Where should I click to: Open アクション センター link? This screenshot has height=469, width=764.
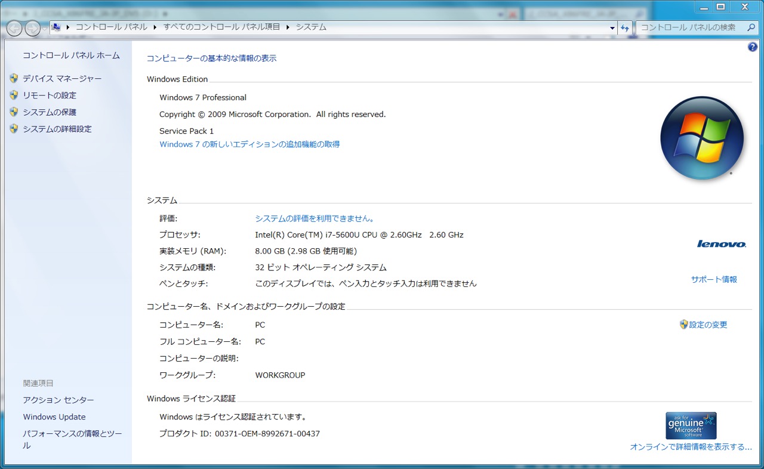coord(58,400)
